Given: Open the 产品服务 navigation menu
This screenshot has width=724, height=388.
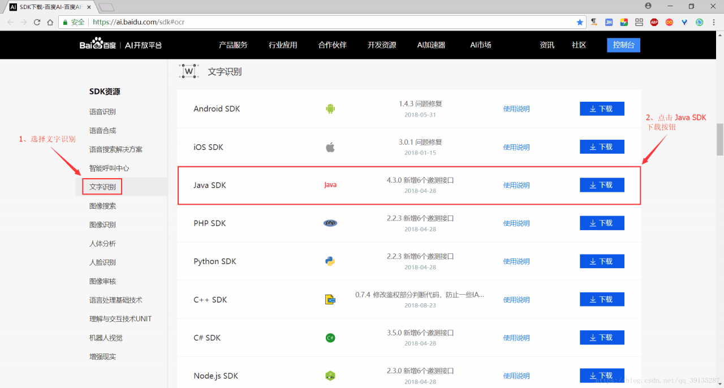Looking at the screenshot, I should (233, 45).
